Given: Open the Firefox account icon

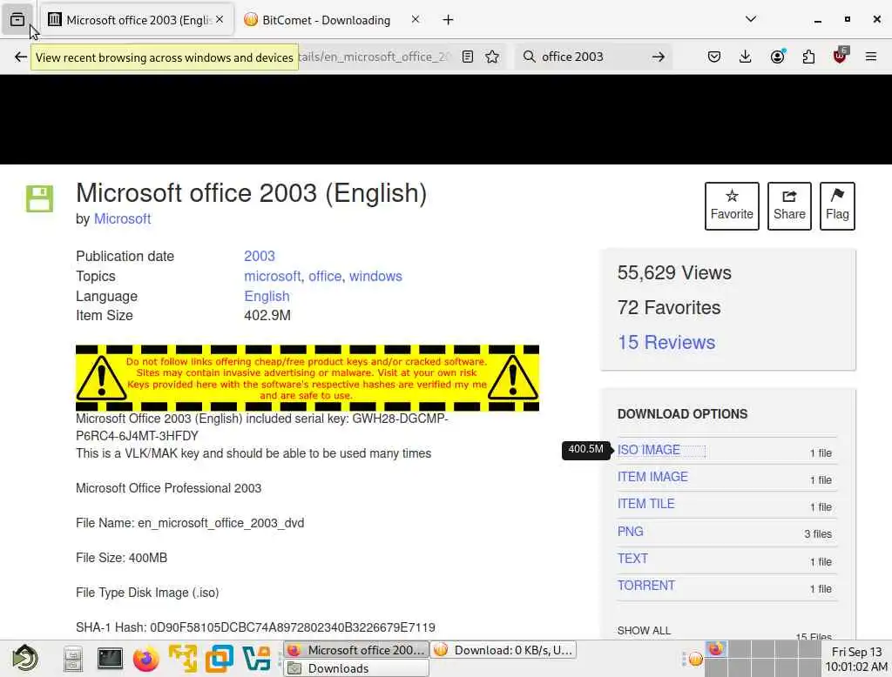Looking at the screenshot, I should tap(777, 57).
